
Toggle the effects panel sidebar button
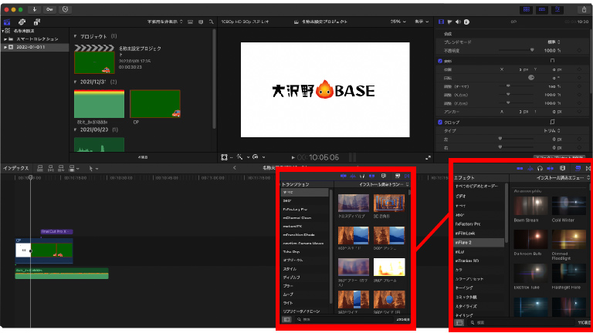[459, 322]
